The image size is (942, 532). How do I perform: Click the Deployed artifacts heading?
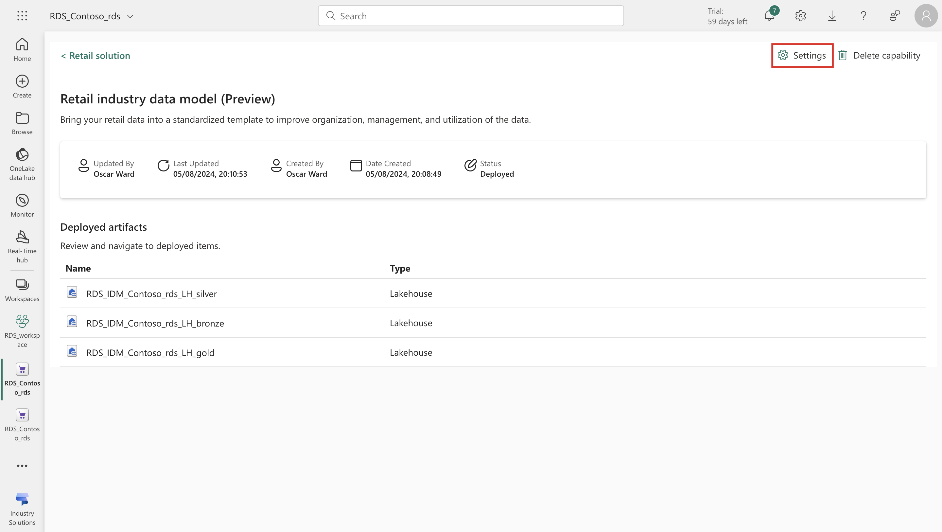coord(103,227)
